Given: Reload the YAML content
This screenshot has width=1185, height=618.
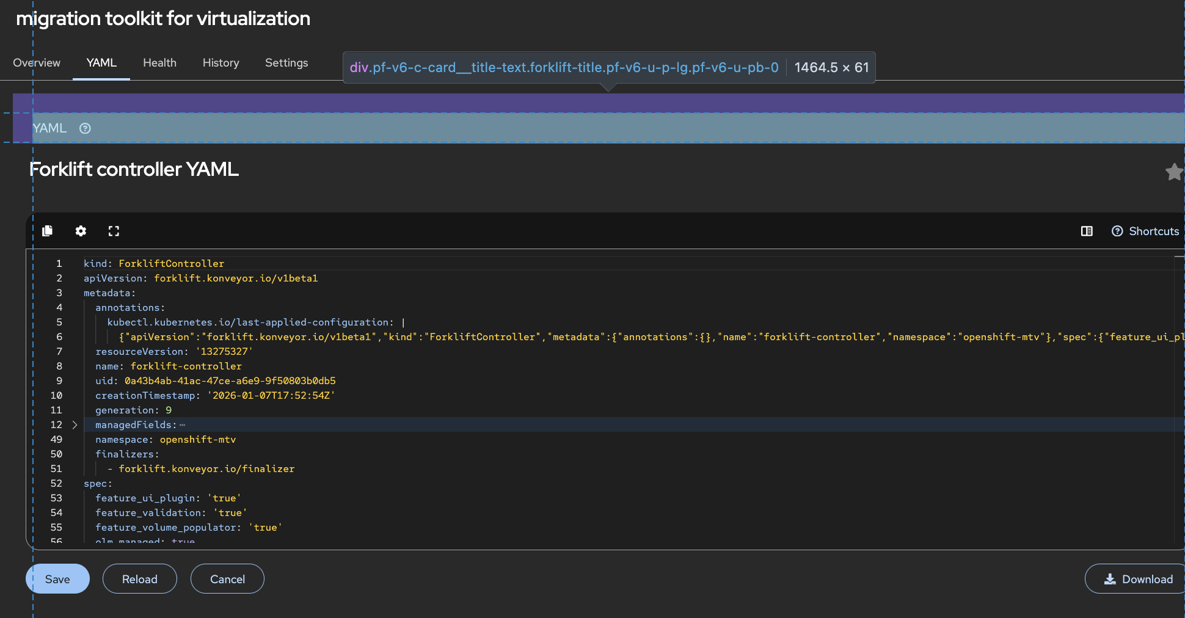Looking at the screenshot, I should click(x=139, y=579).
